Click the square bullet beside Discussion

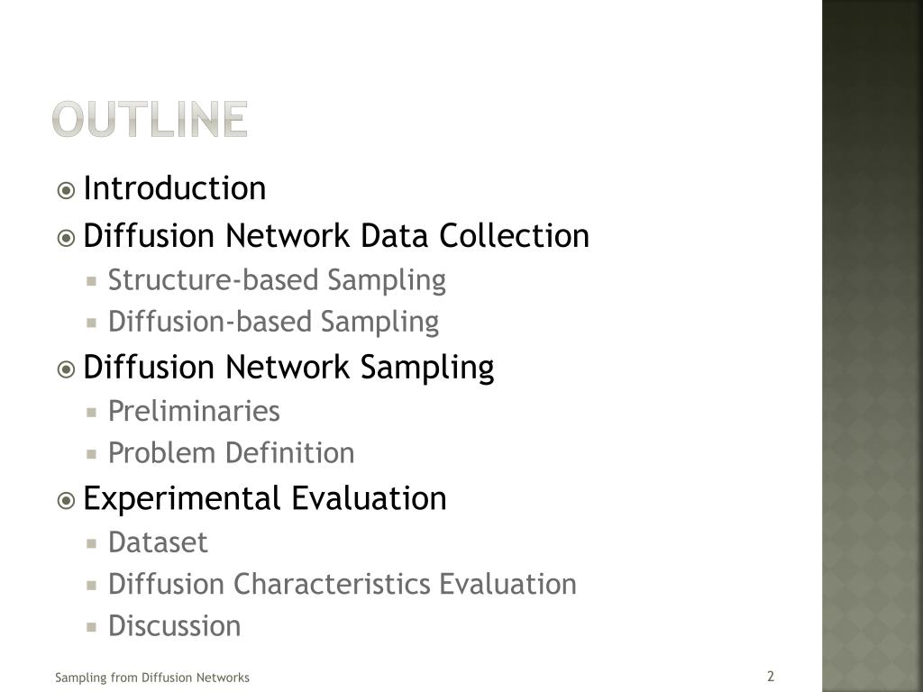91,627
